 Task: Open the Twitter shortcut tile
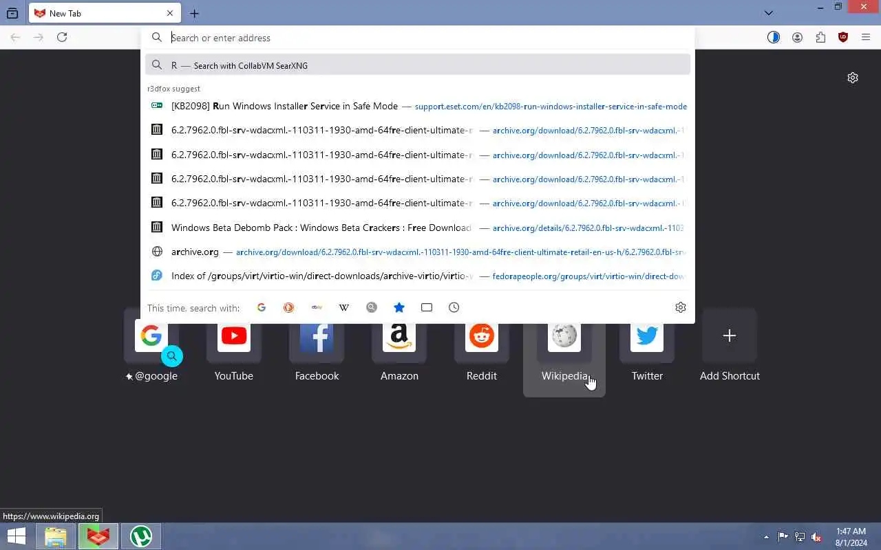coord(647,352)
